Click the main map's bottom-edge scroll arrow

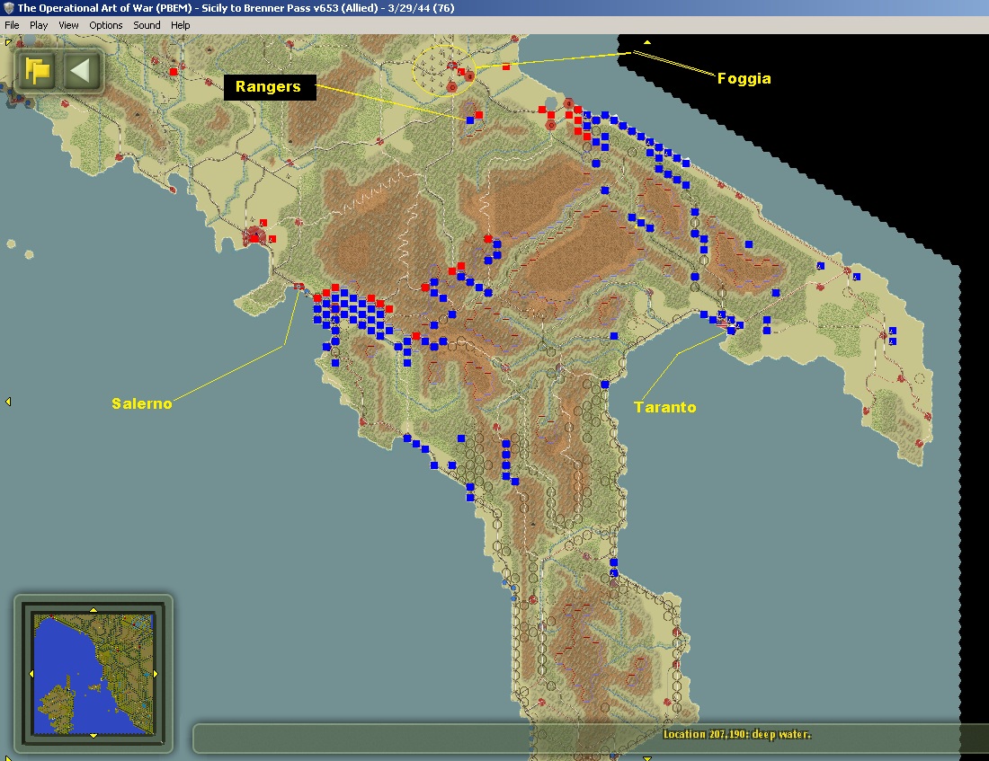(646, 757)
